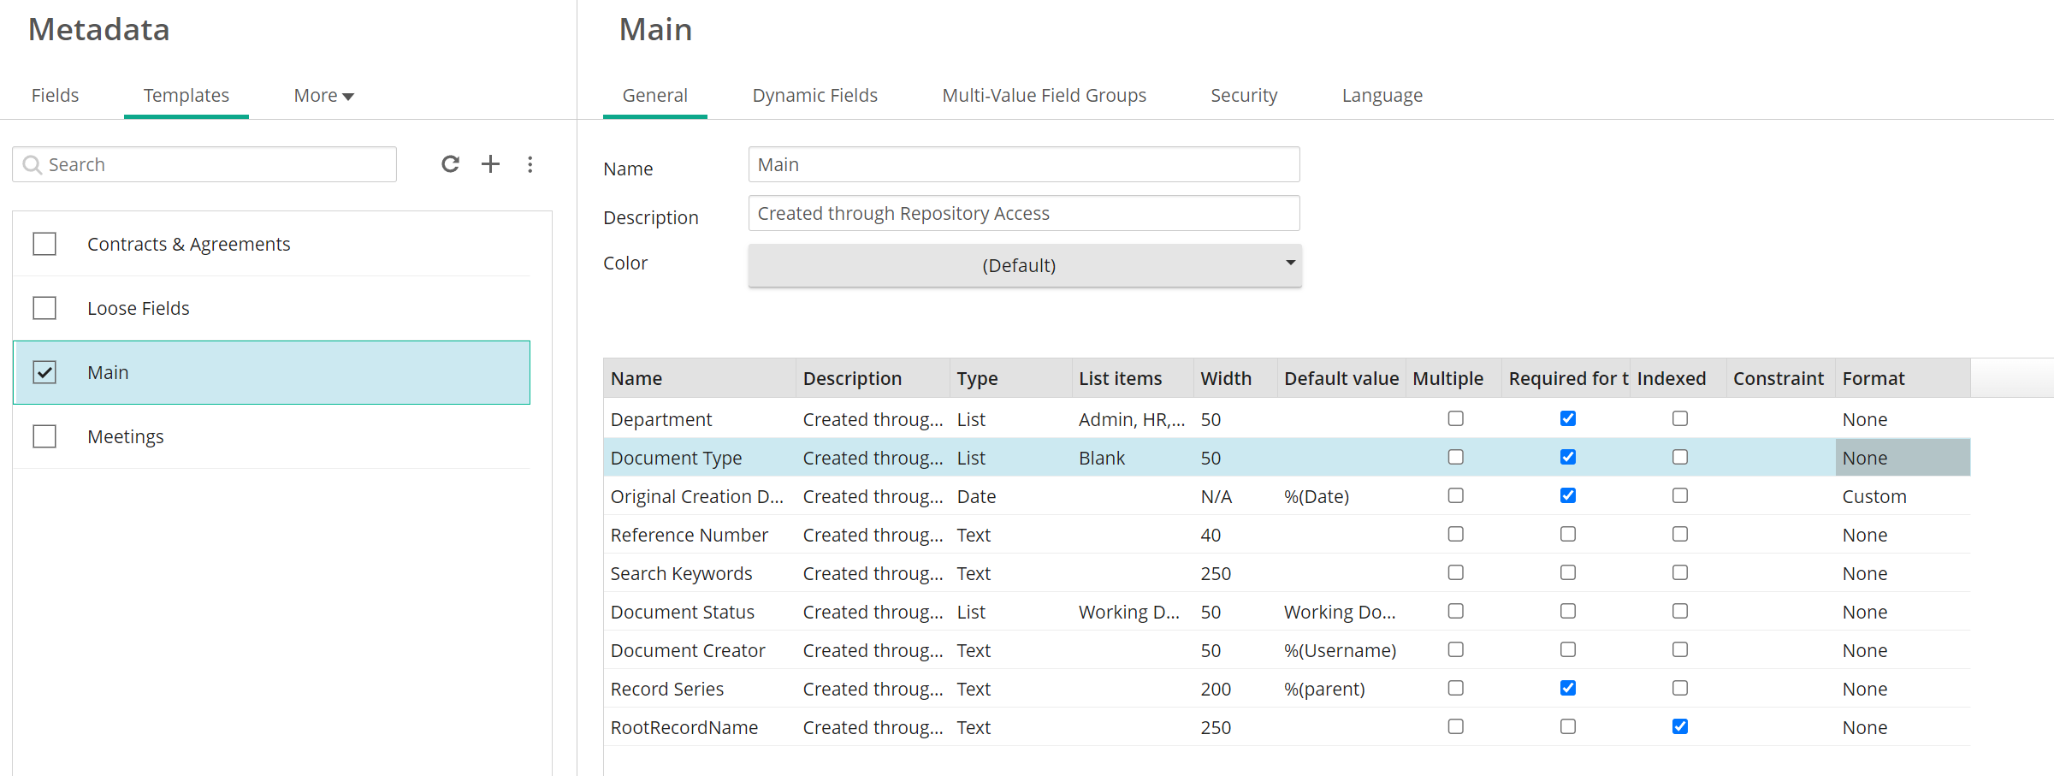
Task: Select the Meetings template
Action: coord(126,437)
